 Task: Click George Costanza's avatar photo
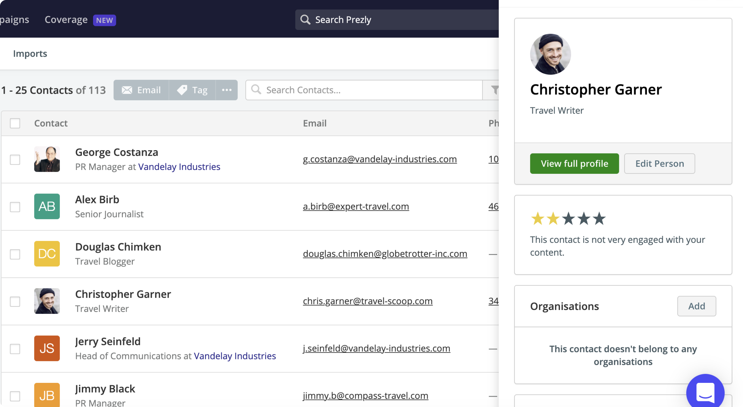point(47,159)
